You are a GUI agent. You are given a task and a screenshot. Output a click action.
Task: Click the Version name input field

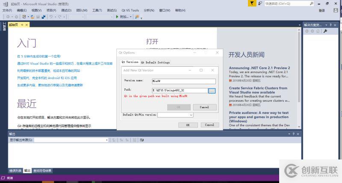(184, 81)
